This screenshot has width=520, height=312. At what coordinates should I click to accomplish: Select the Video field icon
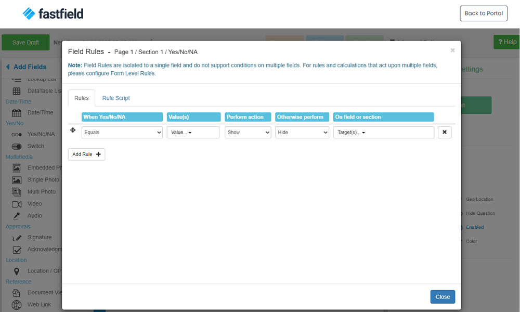17,204
